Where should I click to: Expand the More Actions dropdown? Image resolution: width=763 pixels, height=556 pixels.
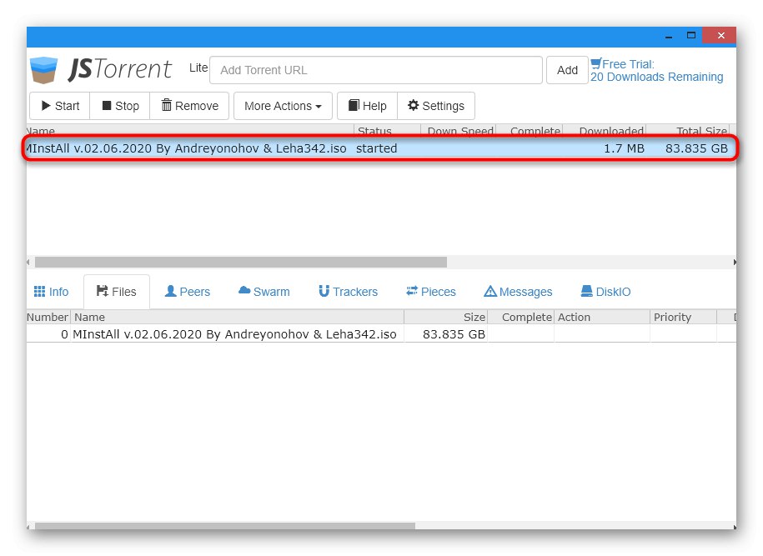283,106
